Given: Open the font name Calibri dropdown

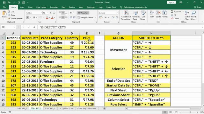Looking at the screenshot, I should click(41, 13).
